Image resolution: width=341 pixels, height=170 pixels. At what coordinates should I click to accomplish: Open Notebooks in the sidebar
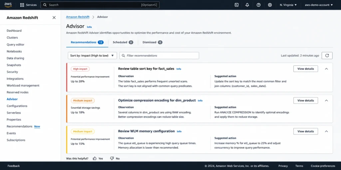(x=14, y=51)
